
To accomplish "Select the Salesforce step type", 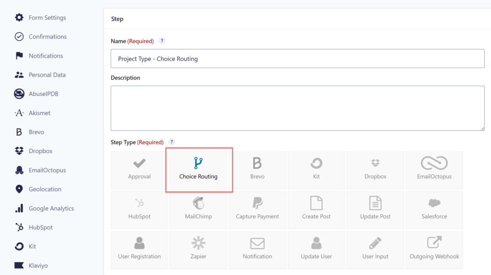I will click(434, 210).
